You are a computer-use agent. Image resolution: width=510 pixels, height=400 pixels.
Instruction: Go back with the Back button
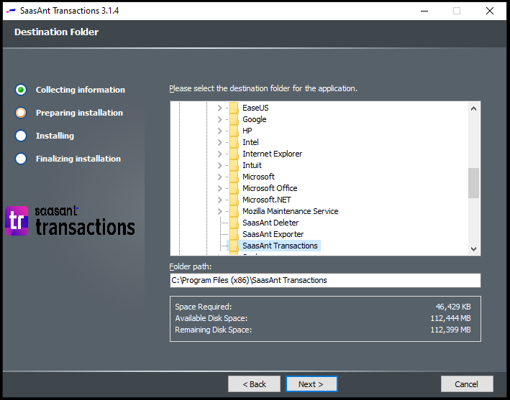255,384
